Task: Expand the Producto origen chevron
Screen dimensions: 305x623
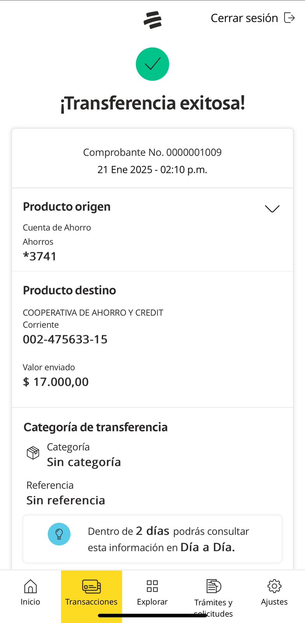Action: point(272,209)
